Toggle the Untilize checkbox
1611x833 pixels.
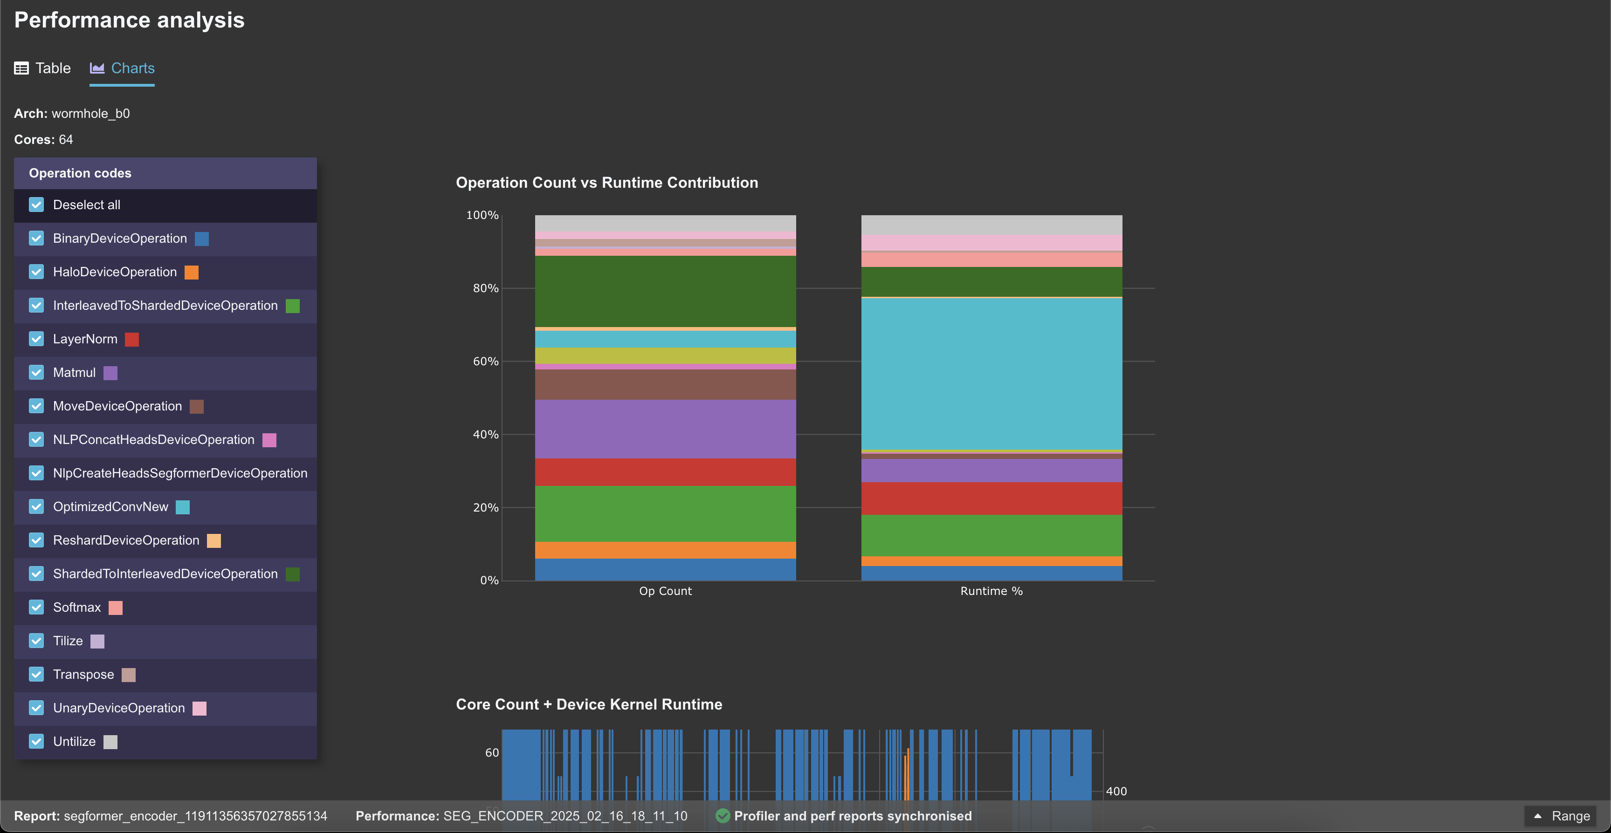coord(36,741)
